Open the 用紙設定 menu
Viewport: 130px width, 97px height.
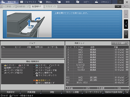(x=11, y=92)
